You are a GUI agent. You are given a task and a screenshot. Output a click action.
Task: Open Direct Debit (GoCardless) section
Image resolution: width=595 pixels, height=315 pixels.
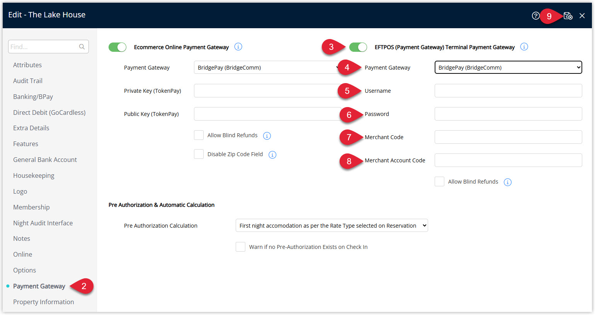click(49, 112)
